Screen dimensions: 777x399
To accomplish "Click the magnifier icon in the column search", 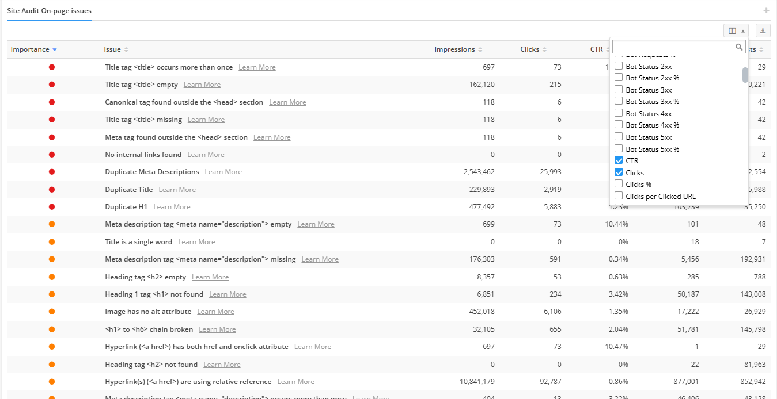I will [x=739, y=47].
